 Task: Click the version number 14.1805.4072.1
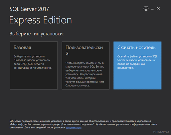161,132
